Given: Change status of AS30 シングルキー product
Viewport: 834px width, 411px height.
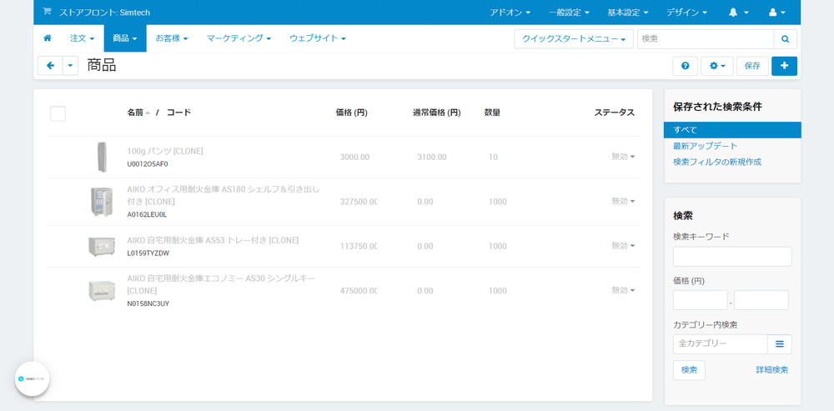Looking at the screenshot, I should 623,290.
